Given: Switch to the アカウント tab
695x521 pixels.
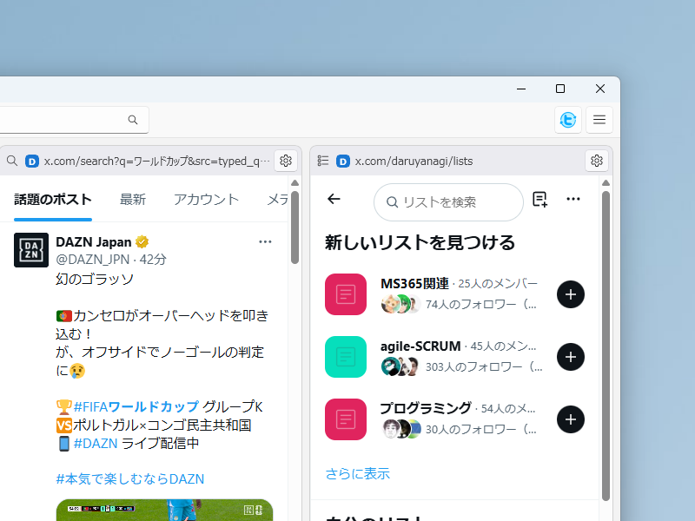Looking at the screenshot, I should [206, 200].
